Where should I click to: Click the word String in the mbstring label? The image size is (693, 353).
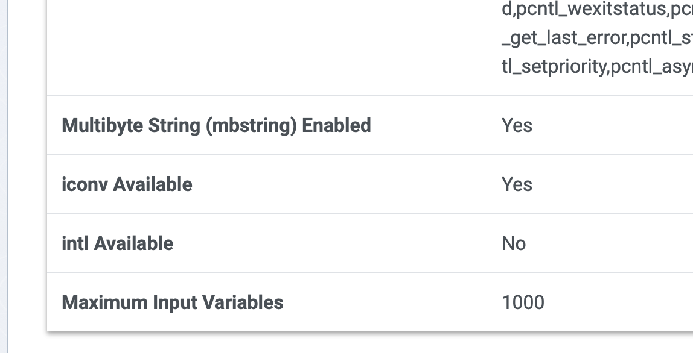click(174, 126)
